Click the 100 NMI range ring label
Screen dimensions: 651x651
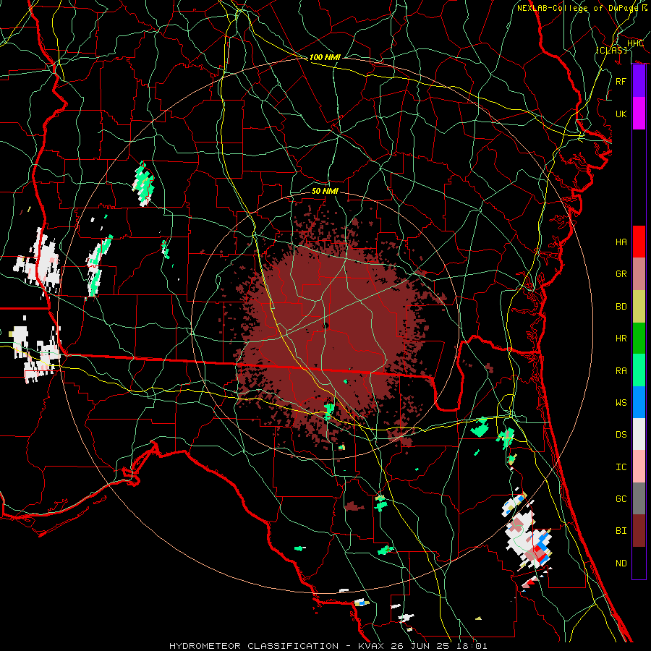(x=325, y=57)
